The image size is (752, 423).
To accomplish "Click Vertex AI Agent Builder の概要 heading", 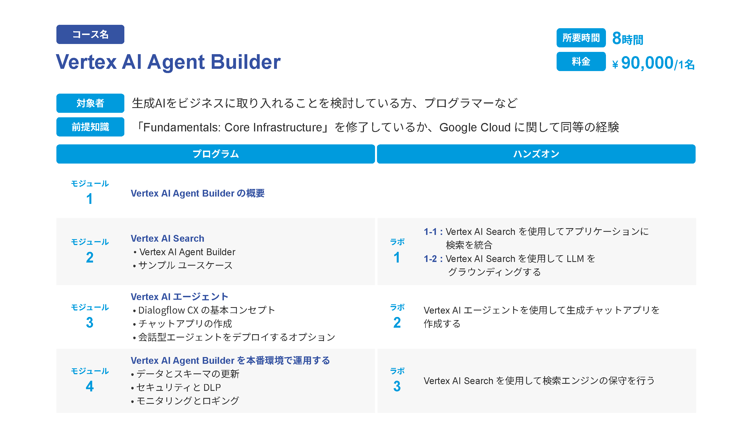I will click(198, 193).
